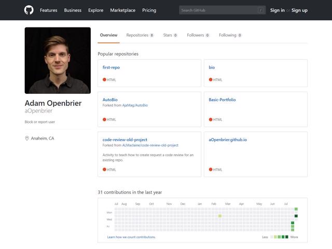Image resolution: width=332 pixels, height=249 pixels.
Task: Click the aOpenbrier username text
Action: coord(38,110)
